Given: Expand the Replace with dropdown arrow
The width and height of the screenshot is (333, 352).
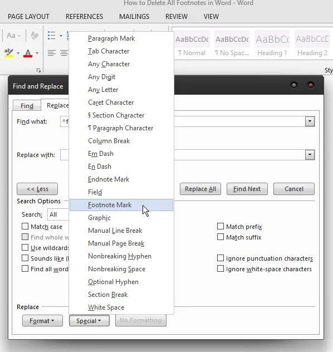Looking at the screenshot, I should [310, 155].
